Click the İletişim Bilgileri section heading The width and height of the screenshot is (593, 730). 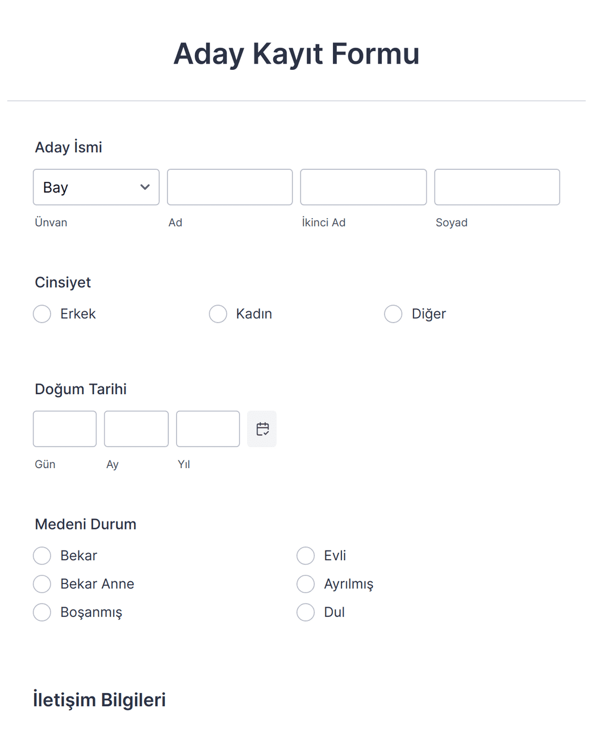(x=99, y=700)
